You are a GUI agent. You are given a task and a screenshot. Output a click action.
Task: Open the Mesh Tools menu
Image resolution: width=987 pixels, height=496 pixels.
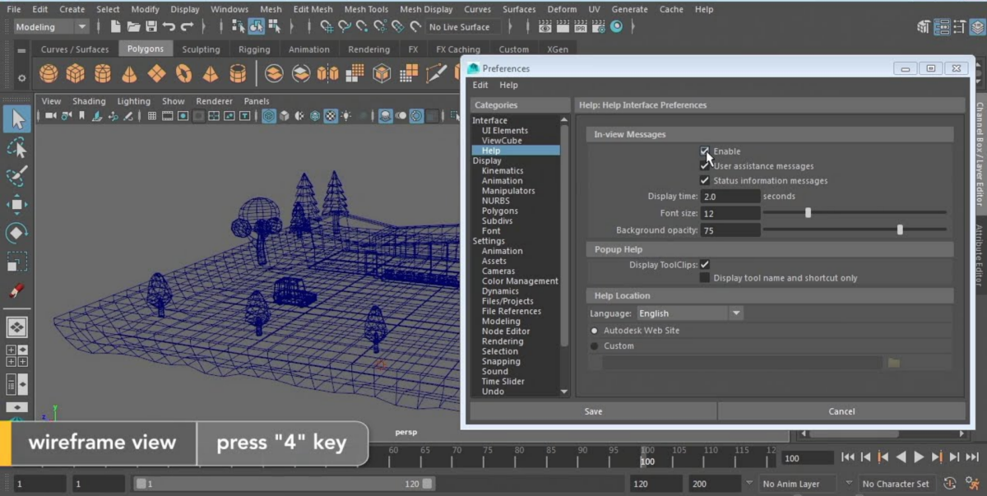click(366, 9)
